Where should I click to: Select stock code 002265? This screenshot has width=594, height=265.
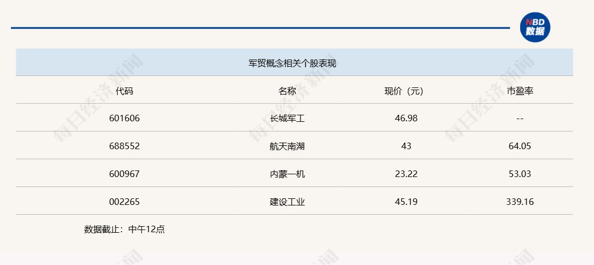[124, 202]
